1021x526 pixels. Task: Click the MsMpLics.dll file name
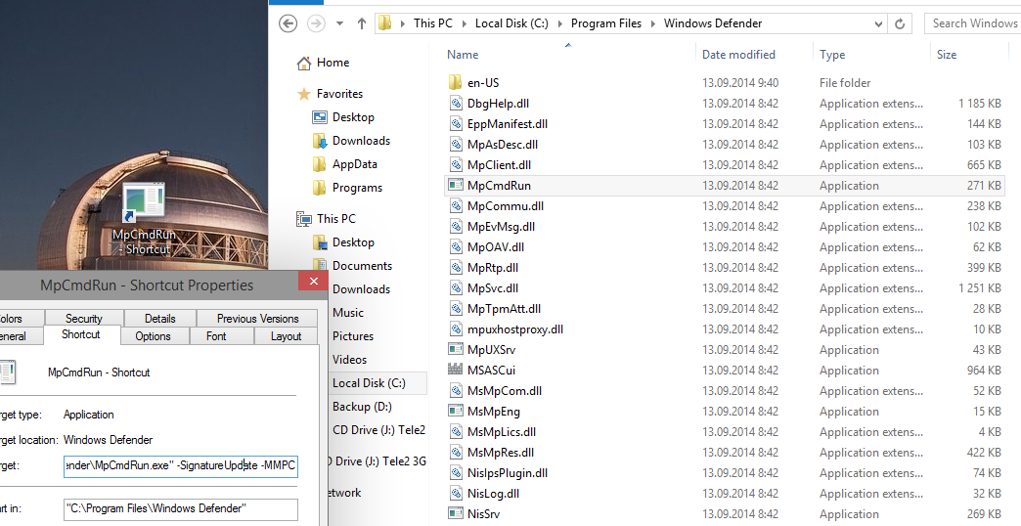[x=502, y=431]
